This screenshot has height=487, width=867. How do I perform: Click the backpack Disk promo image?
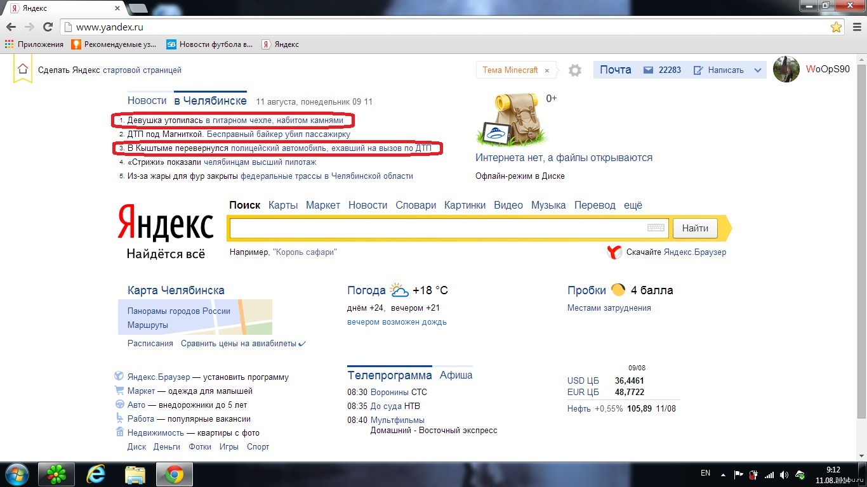tap(511, 120)
